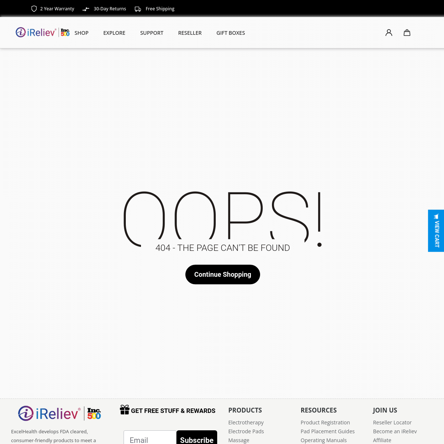Click the iReliev logo in footer
444x444 pixels.
tap(49, 413)
